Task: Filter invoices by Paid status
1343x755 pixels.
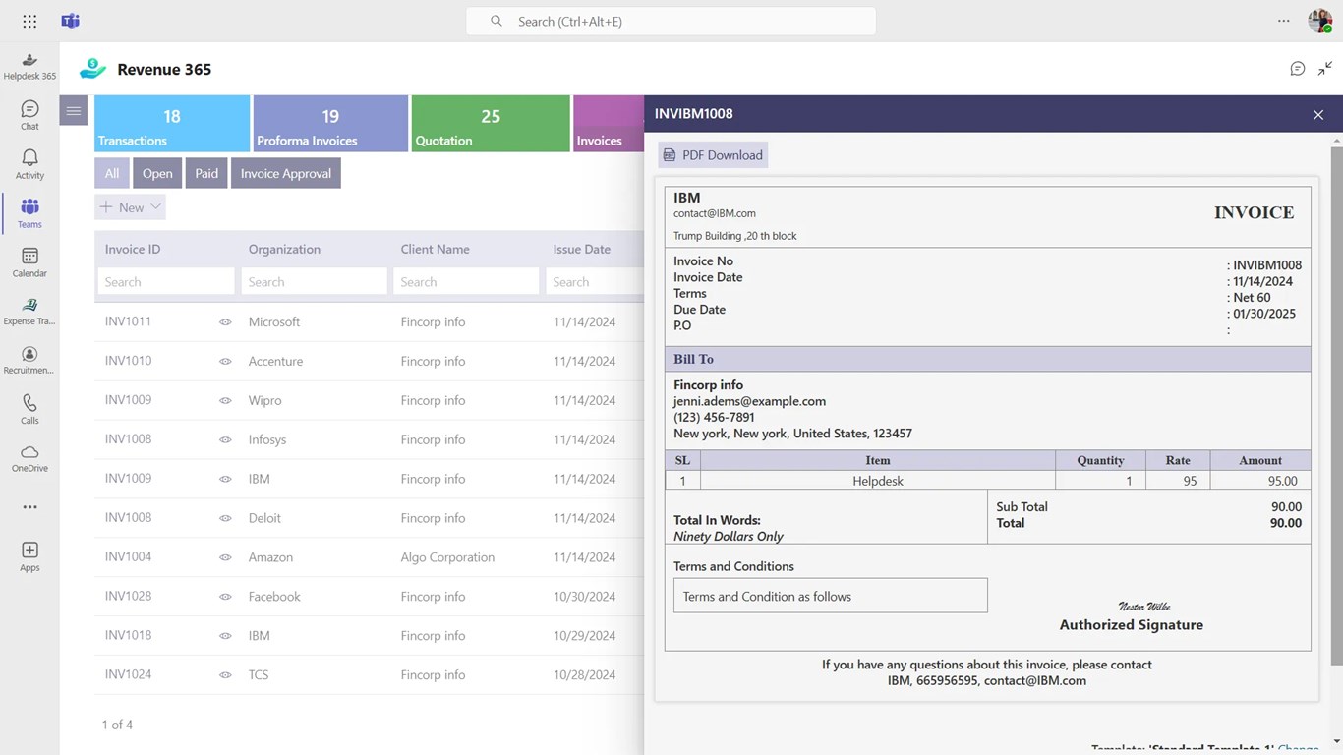Action: [x=206, y=173]
